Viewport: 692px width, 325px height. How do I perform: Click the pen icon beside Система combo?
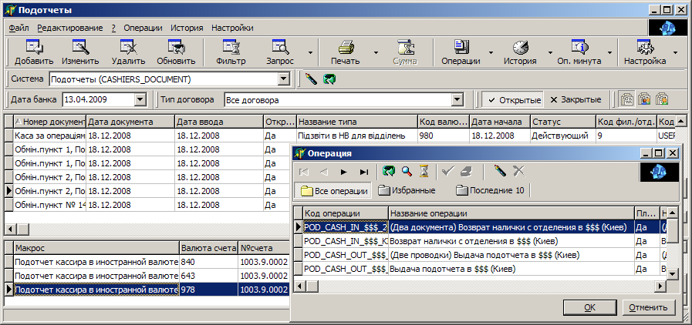tap(311, 79)
